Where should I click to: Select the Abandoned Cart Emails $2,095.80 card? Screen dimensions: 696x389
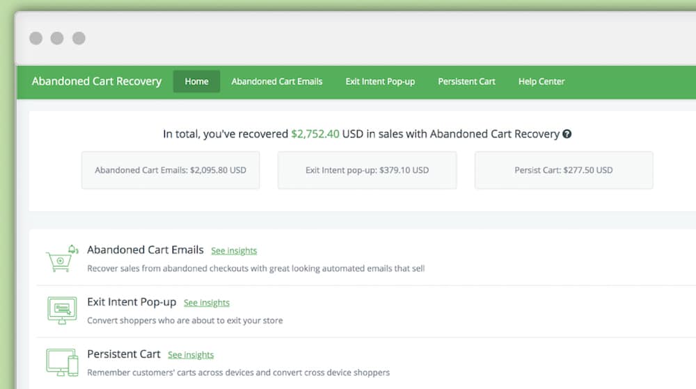171,170
